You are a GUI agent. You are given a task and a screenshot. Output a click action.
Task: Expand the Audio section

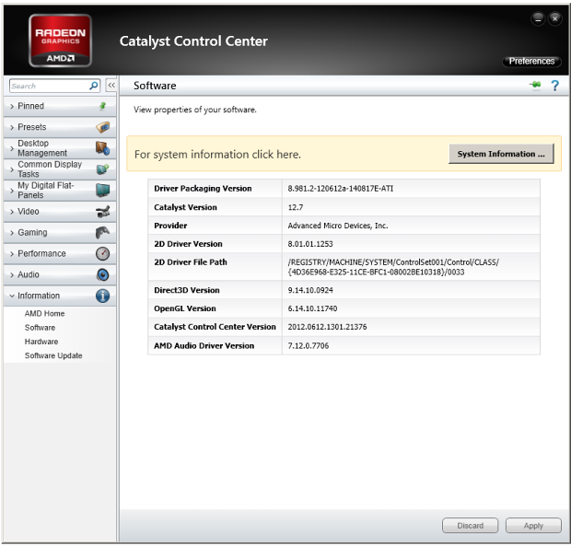(x=60, y=275)
